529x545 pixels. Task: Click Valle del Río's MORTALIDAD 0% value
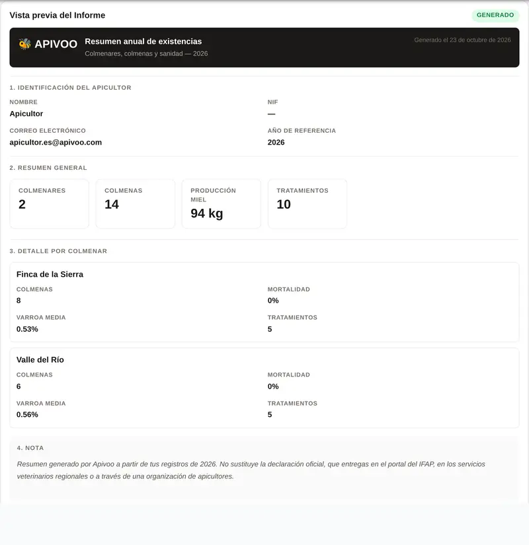(273, 386)
